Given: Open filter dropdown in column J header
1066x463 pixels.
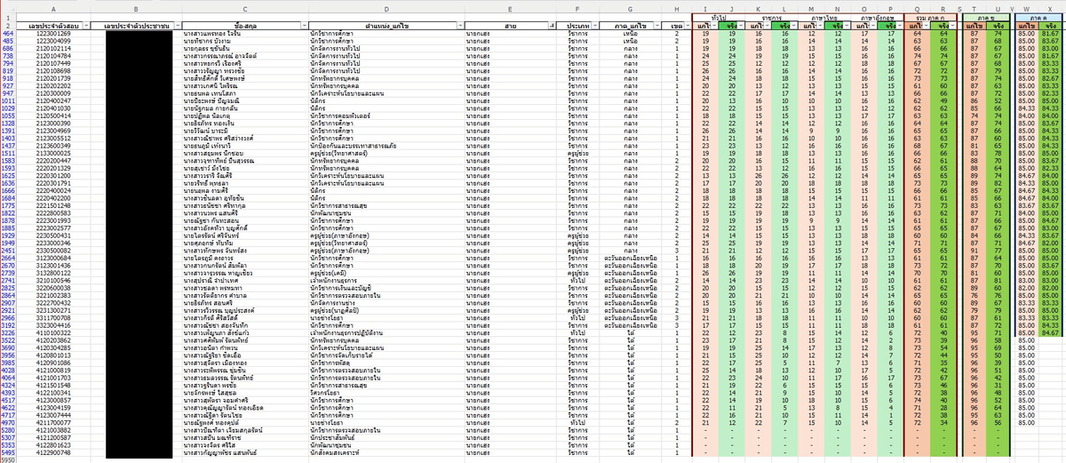Looking at the screenshot, I should coord(740,26).
